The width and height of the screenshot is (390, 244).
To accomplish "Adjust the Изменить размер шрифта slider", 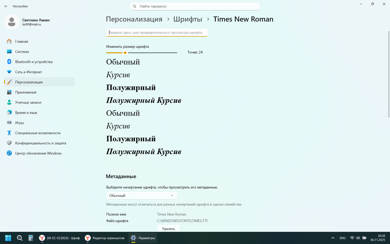I will [x=125, y=53].
